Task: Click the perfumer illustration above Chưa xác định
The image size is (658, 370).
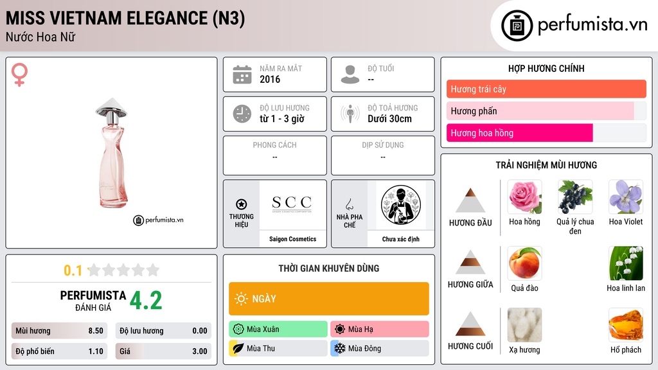Action: click(401, 205)
